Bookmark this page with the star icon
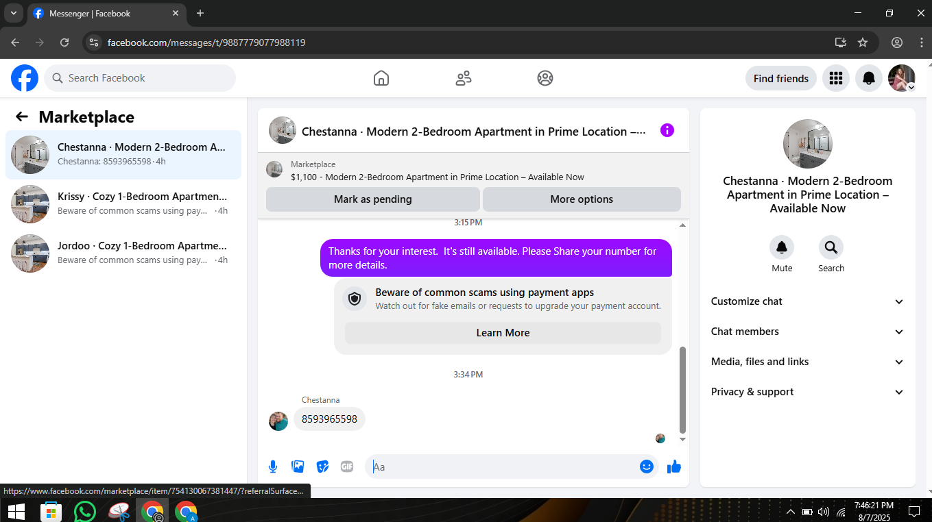The image size is (932, 522). (x=863, y=42)
